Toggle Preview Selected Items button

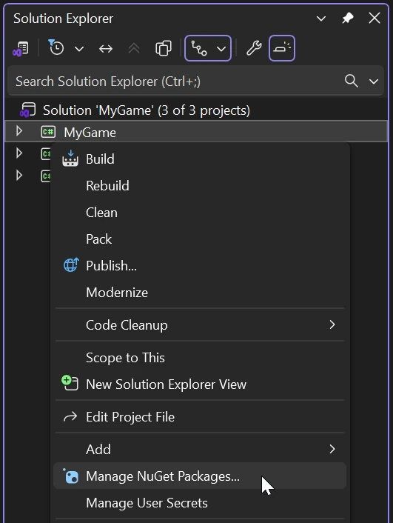point(282,48)
